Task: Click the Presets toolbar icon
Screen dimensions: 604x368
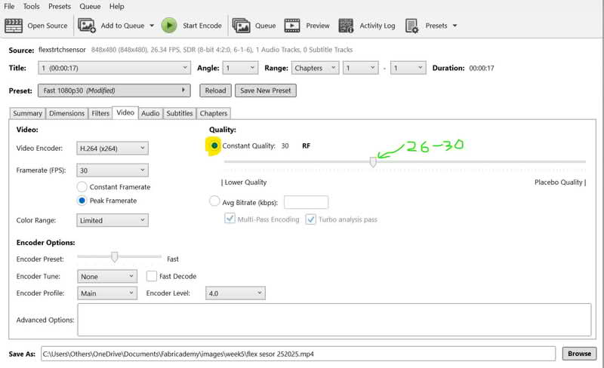Action: (x=413, y=26)
